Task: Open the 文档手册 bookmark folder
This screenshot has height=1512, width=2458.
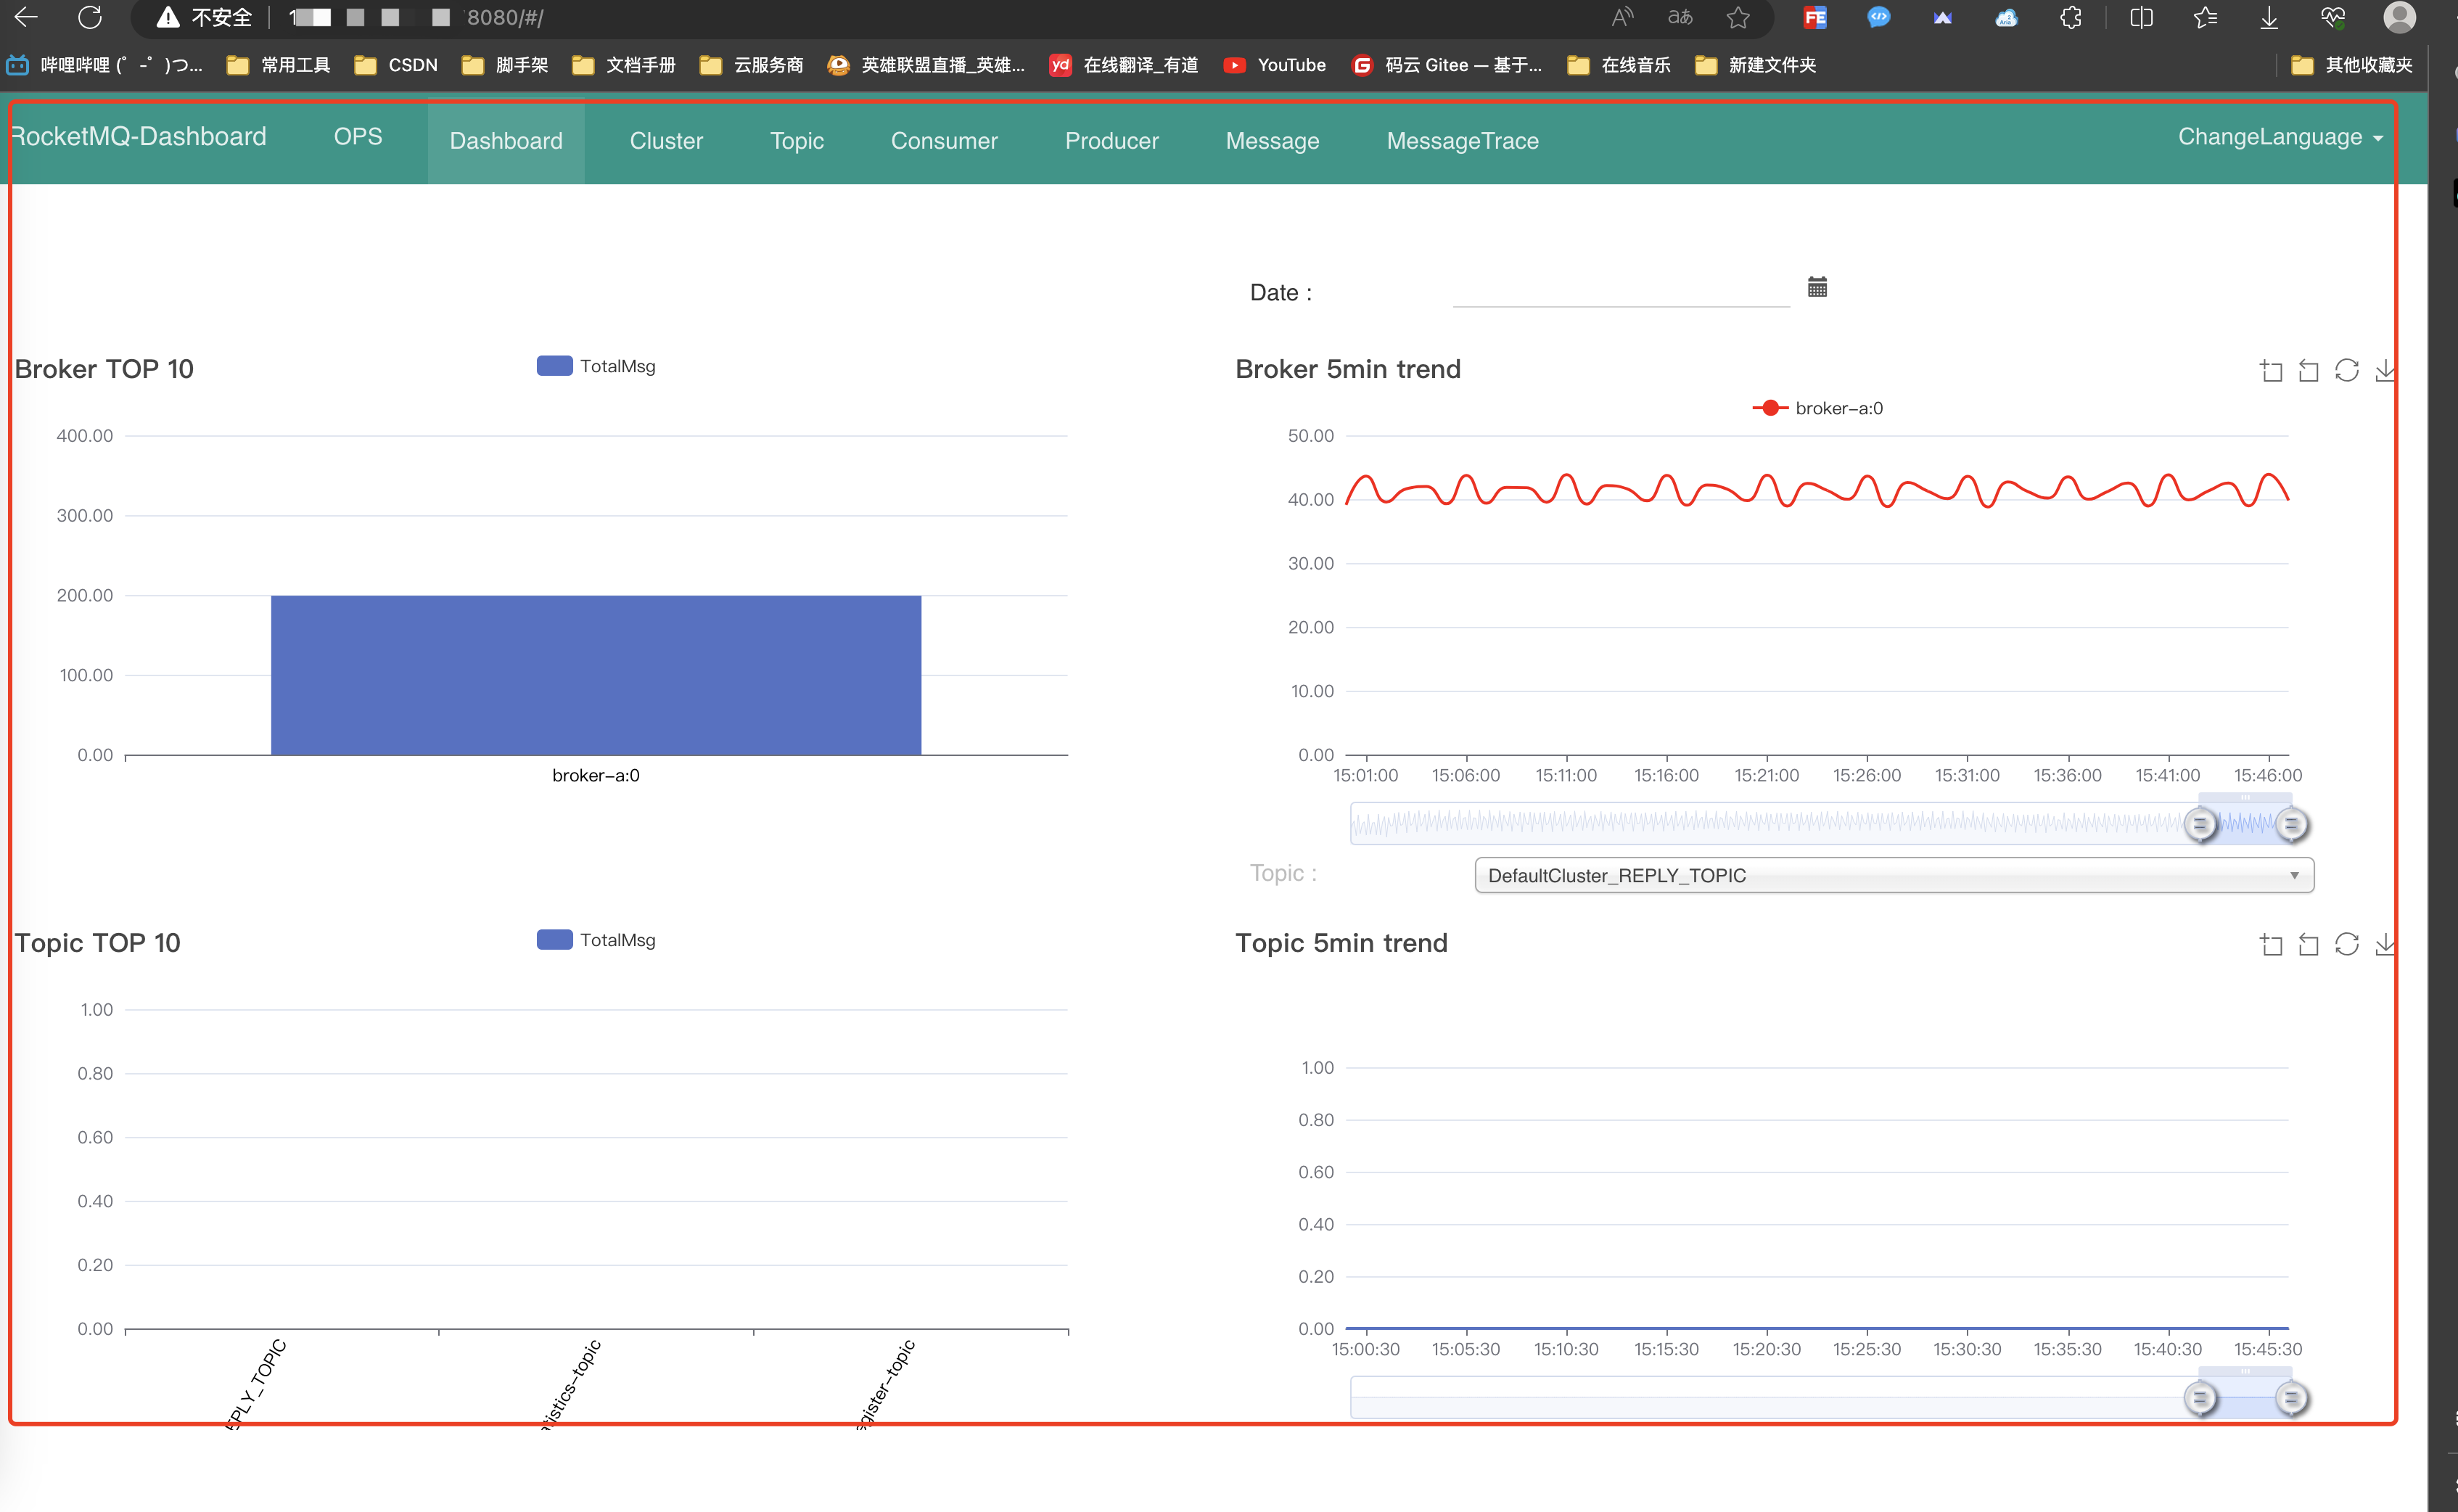Action: click(x=623, y=65)
